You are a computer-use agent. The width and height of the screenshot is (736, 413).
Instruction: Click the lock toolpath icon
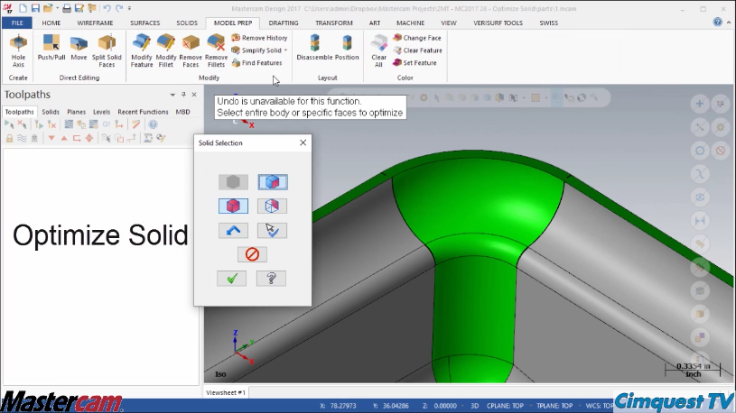[x=9, y=138]
